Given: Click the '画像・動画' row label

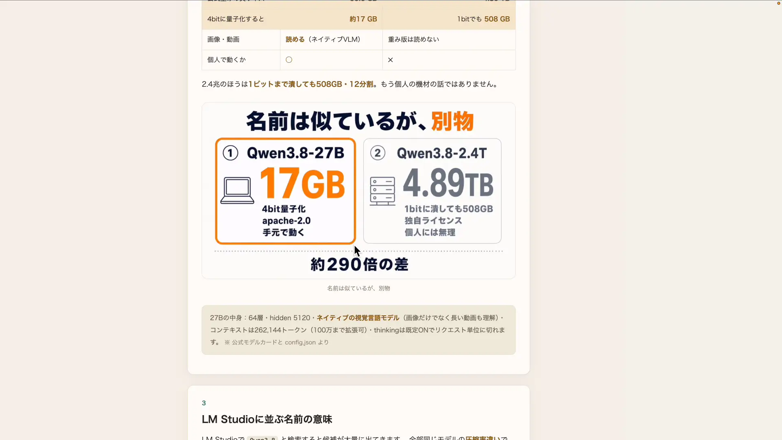Looking at the screenshot, I should pyautogui.click(x=223, y=40).
